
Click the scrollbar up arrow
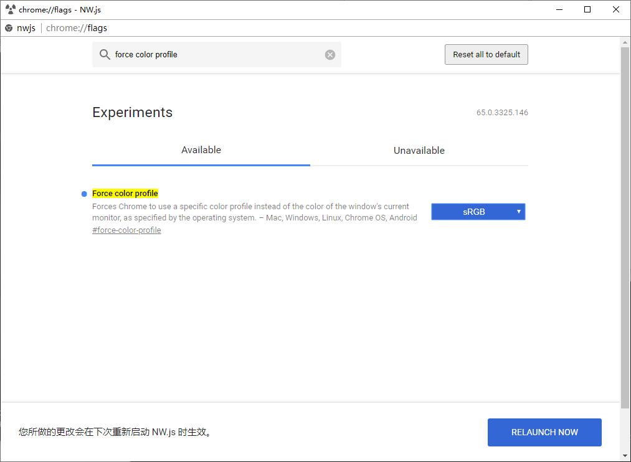[625, 42]
